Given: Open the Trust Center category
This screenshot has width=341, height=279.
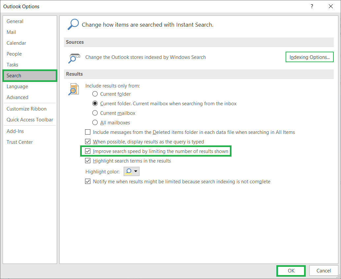Looking at the screenshot, I should 30,142.
